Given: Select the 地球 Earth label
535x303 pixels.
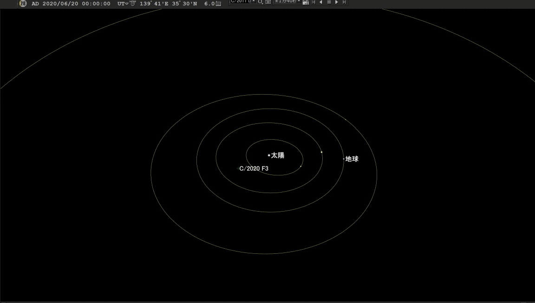Looking at the screenshot, I should pyautogui.click(x=352, y=159).
